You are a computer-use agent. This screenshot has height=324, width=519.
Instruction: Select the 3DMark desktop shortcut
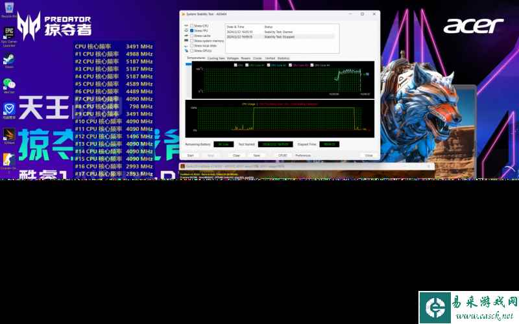[9, 136]
